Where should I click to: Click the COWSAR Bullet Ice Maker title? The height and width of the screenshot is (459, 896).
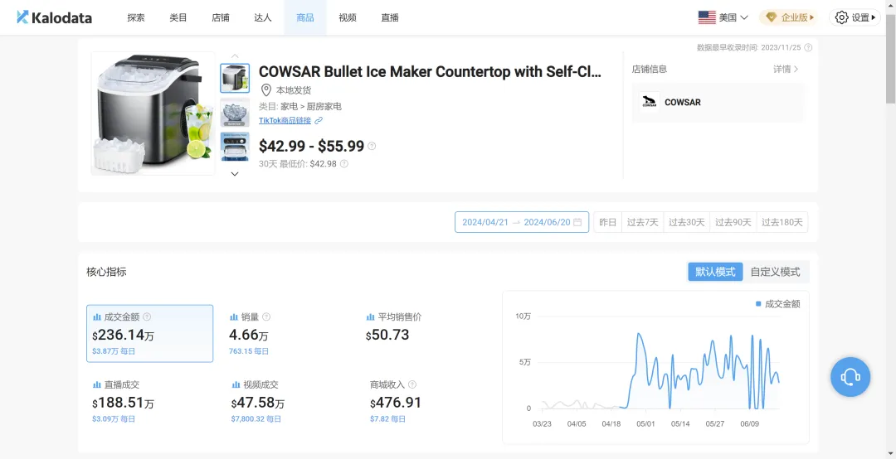pyautogui.click(x=431, y=71)
